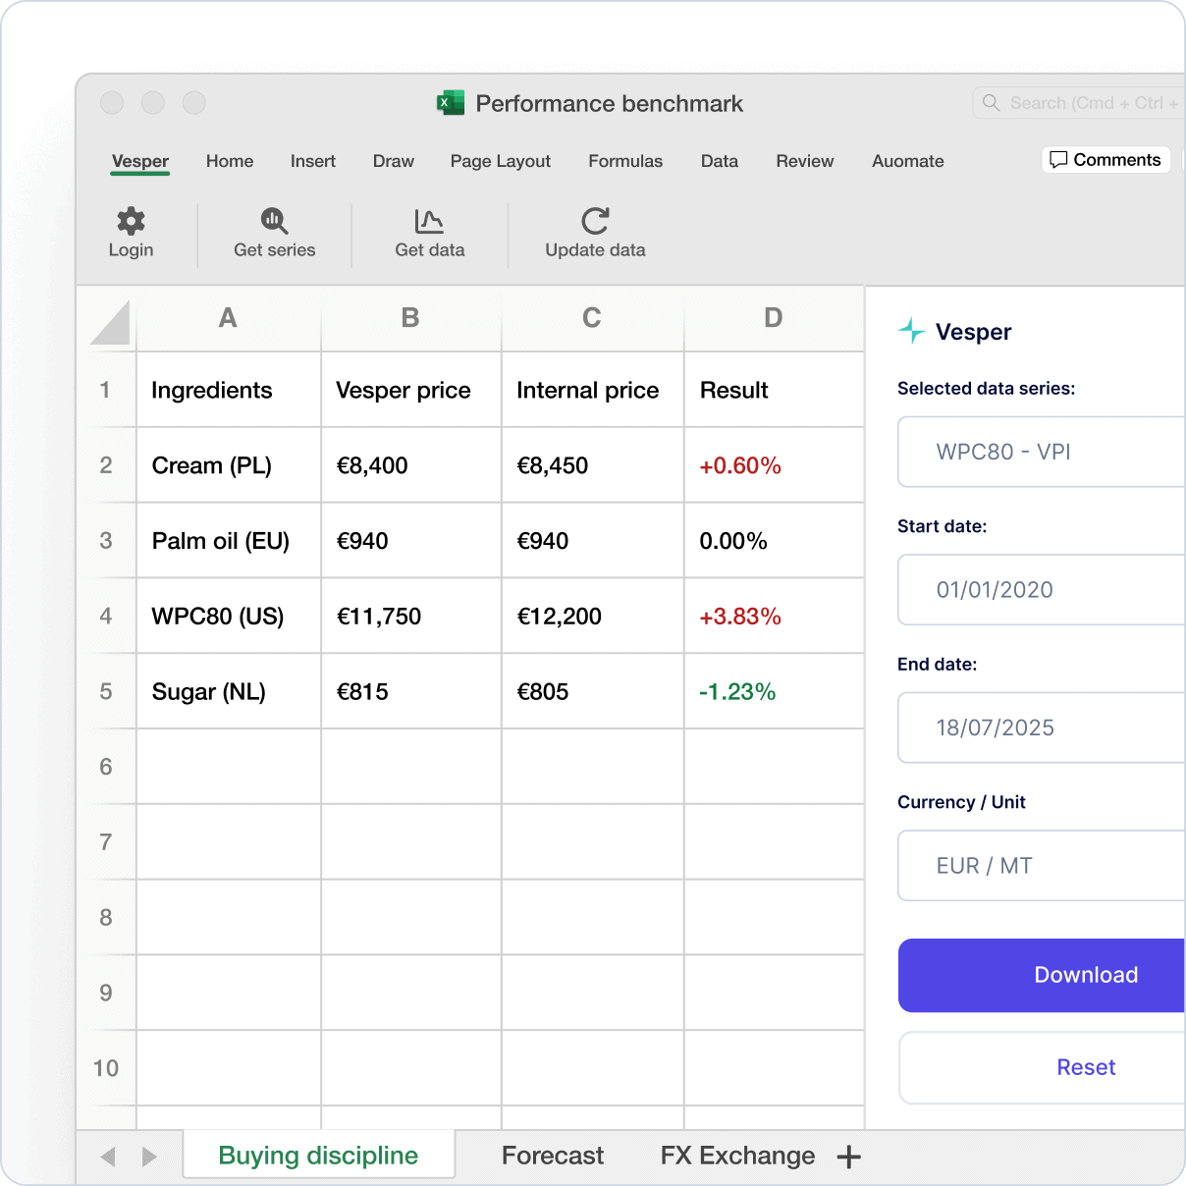Click the select-all corner triangle
The height and width of the screenshot is (1186, 1186).
click(x=110, y=322)
